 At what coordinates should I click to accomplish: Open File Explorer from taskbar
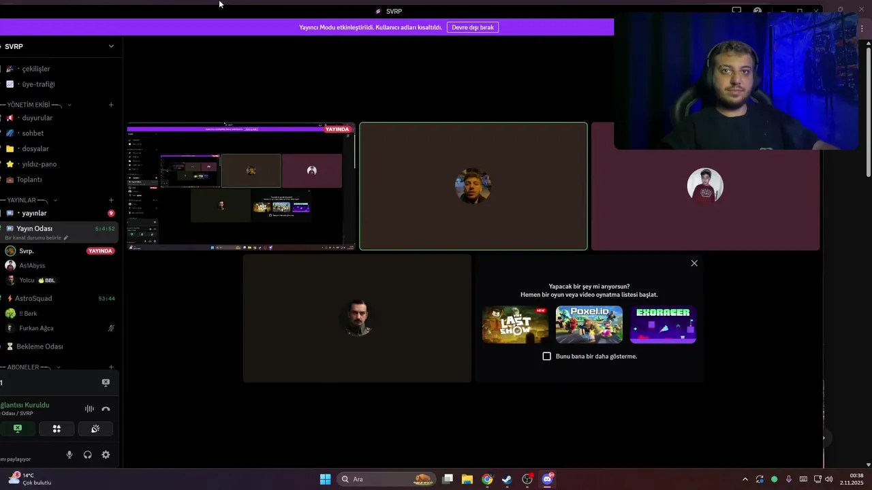tap(467, 479)
